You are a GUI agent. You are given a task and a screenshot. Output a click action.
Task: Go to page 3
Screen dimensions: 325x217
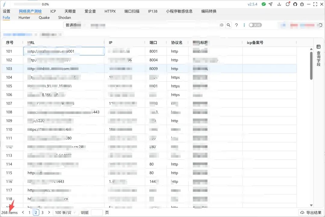click(42, 212)
